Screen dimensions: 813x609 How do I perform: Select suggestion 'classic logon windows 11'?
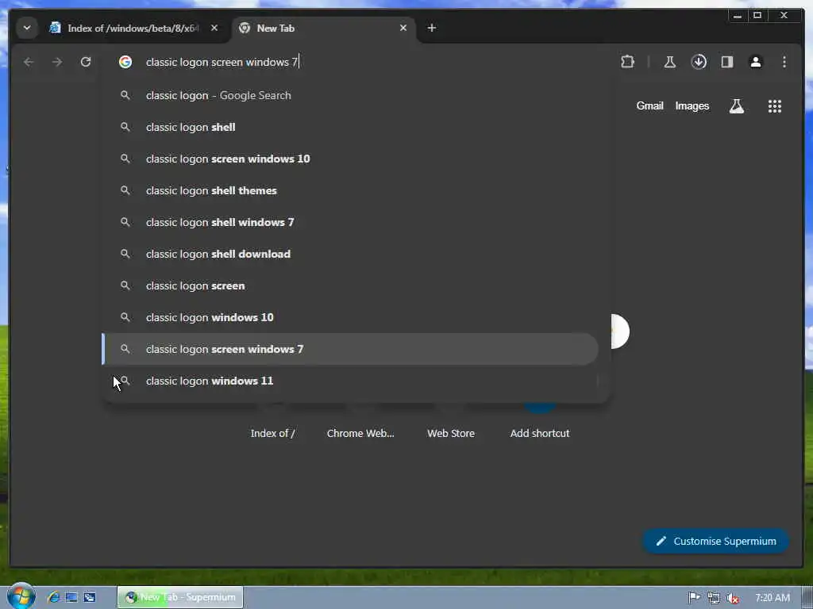(350, 381)
